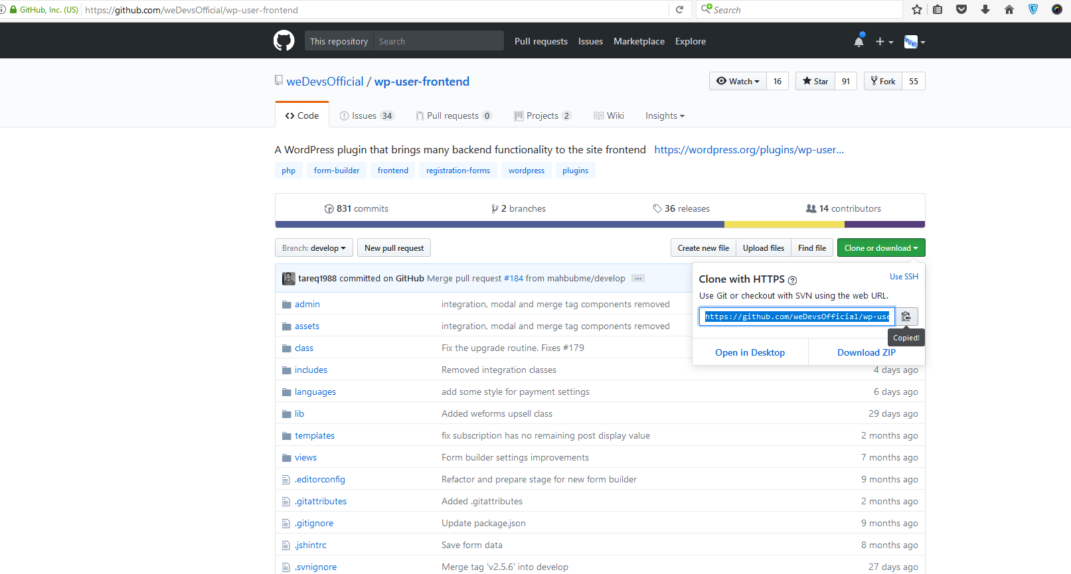
Task: Bookmark this page with the star icon
Action: pyautogui.click(x=917, y=9)
